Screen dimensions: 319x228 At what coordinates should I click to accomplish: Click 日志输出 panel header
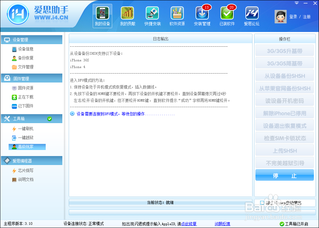pyautogui.click(x=160, y=39)
